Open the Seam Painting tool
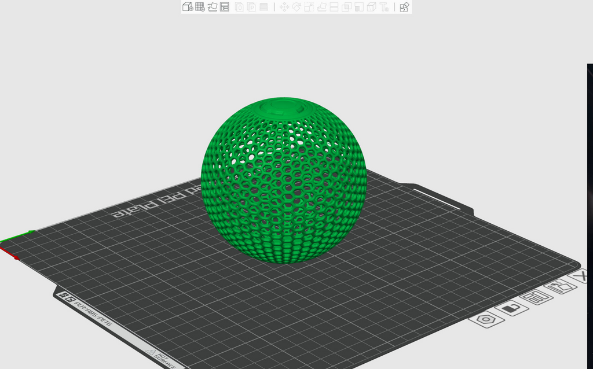Viewport: 593px width, 369px height. click(x=372, y=7)
